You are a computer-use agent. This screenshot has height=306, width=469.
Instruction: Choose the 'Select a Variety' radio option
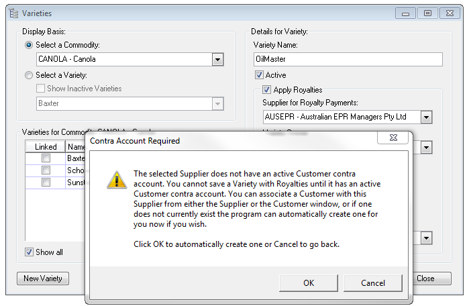[x=29, y=75]
